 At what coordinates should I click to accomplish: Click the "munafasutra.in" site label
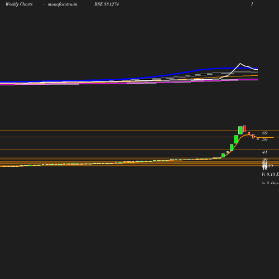(62, 4)
